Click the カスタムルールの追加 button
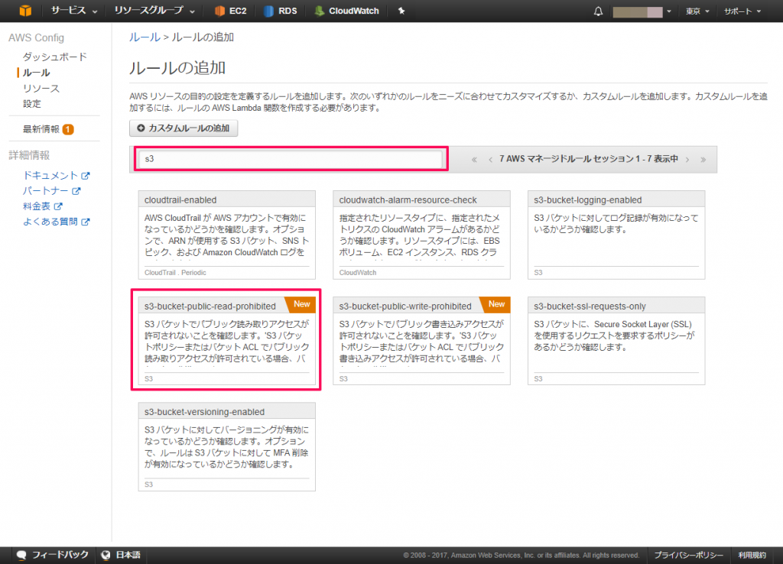 [x=184, y=128]
